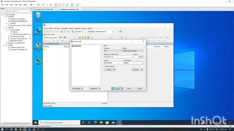This screenshot has width=234, height=131.
Task: Open the Avanzado button dropdown arrow
Action: coord(142,70)
